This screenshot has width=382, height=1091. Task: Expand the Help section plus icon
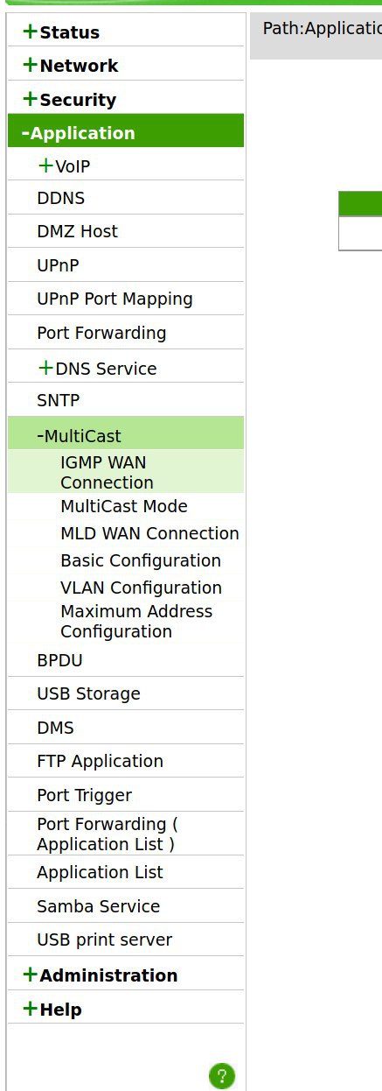(x=31, y=1009)
